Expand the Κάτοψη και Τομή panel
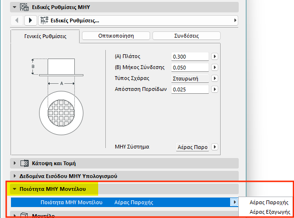 pos(15,163)
